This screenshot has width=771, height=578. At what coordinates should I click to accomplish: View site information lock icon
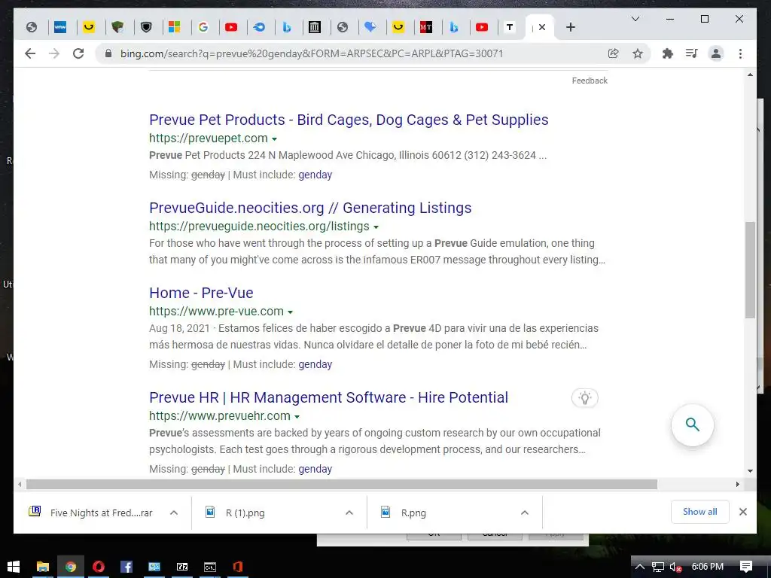[x=108, y=53]
